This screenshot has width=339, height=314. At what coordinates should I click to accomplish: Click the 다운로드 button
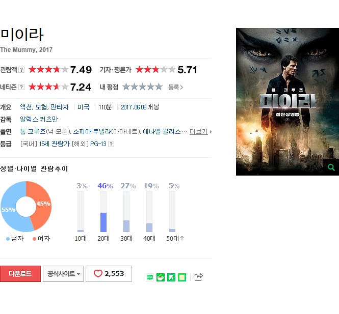[20, 274]
